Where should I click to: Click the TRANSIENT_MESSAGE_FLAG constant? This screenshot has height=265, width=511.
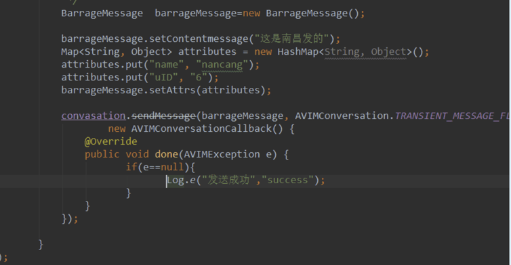pos(451,116)
